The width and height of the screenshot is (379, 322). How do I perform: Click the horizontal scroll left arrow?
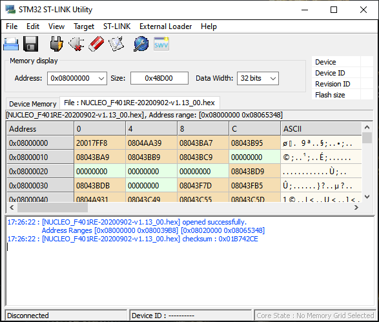pyautogui.click(x=12, y=208)
